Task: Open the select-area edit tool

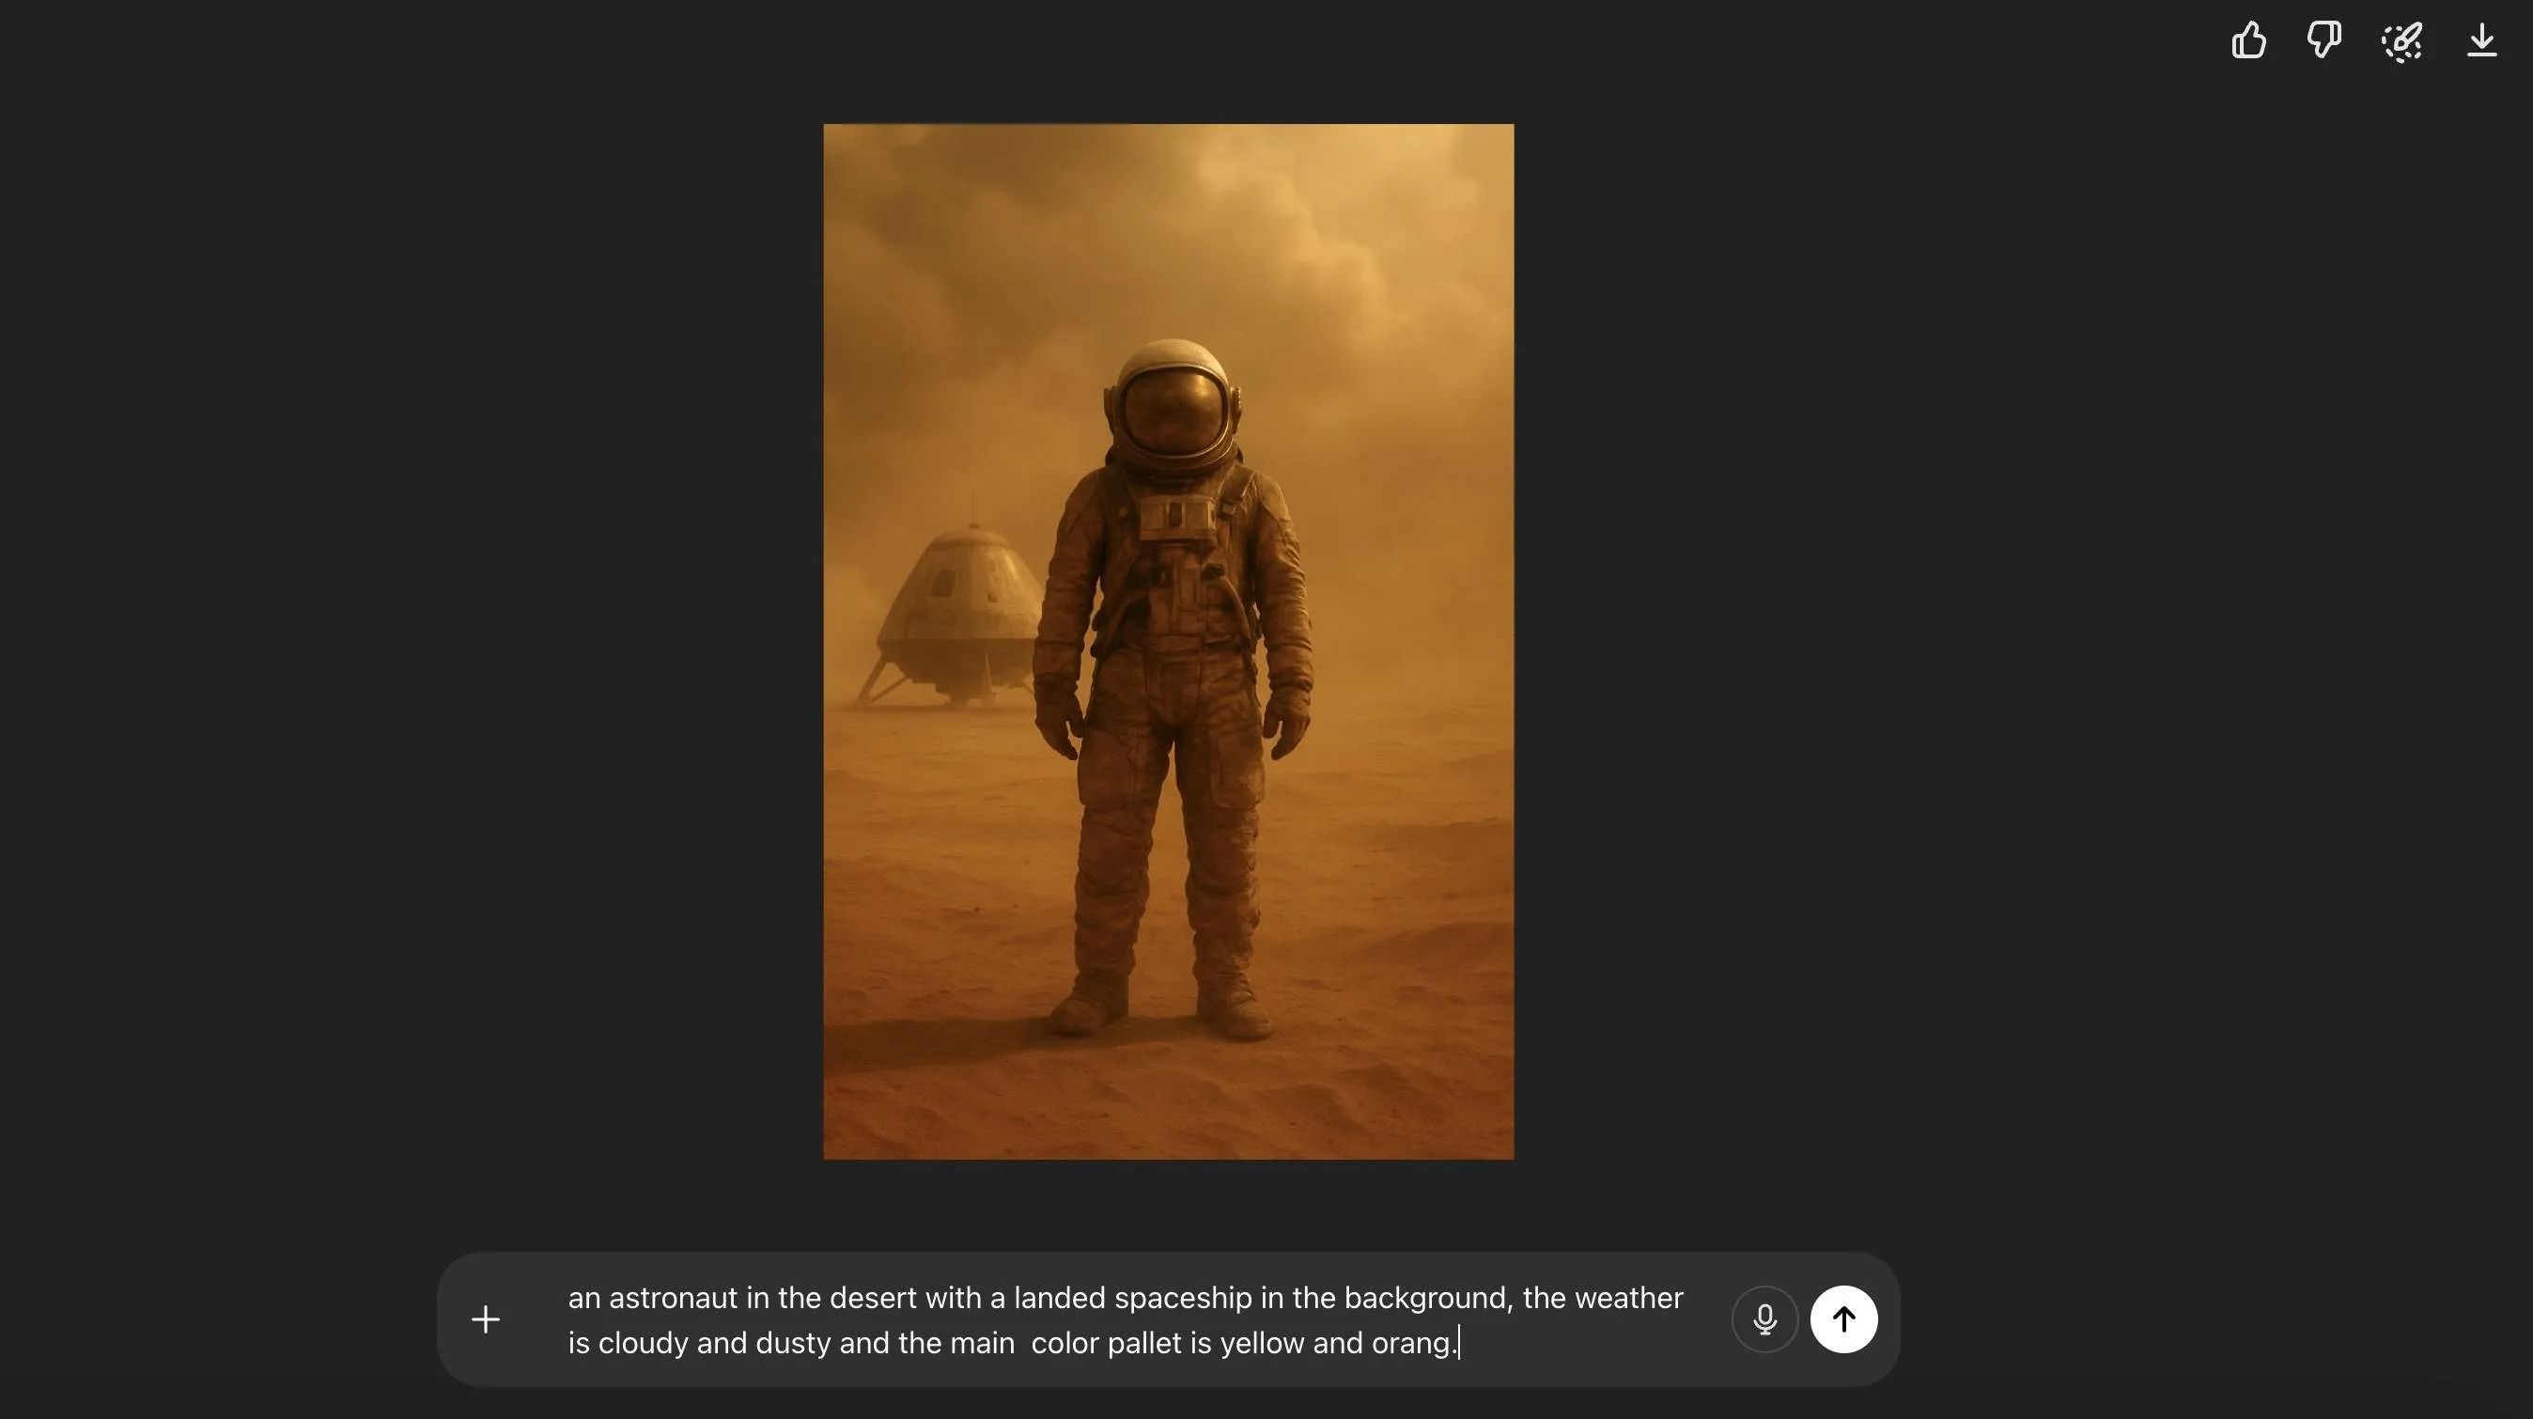Action: click(2402, 41)
